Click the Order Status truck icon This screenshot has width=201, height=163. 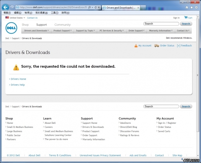pos(156,45)
